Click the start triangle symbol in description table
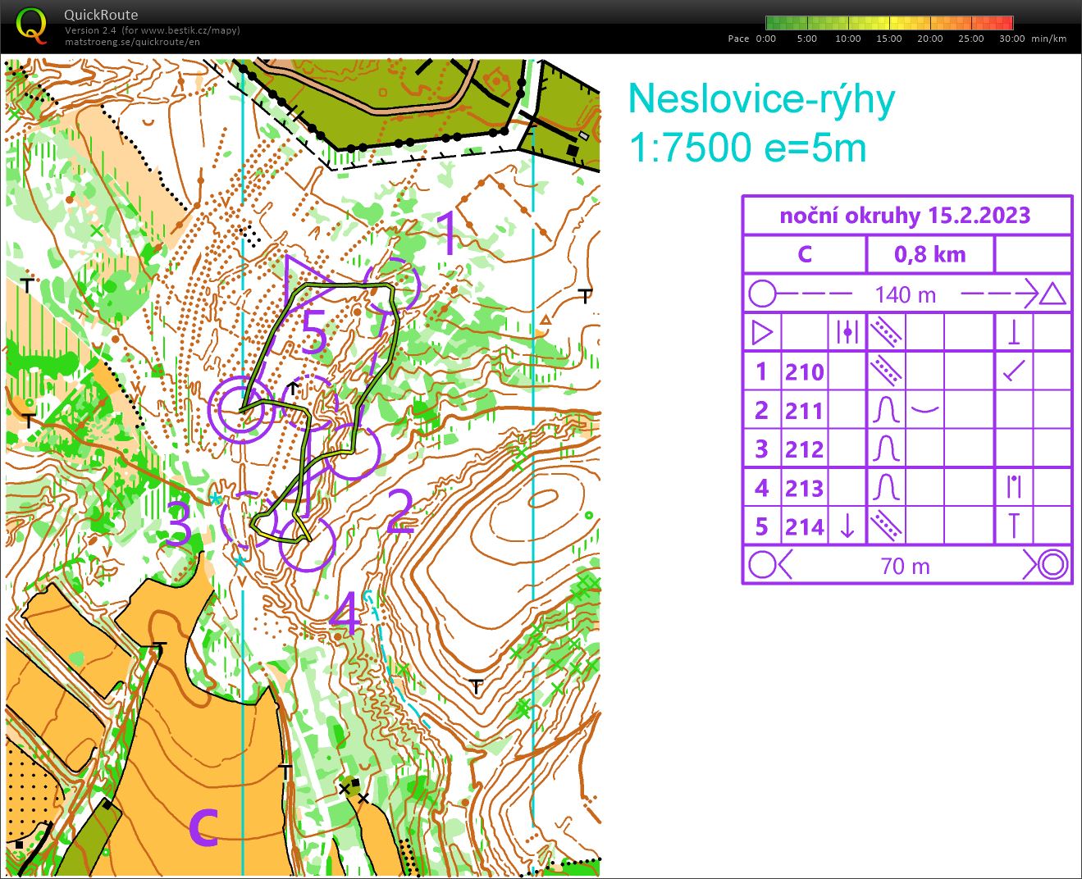The height and width of the screenshot is (879, 1082). click(762, 332)
